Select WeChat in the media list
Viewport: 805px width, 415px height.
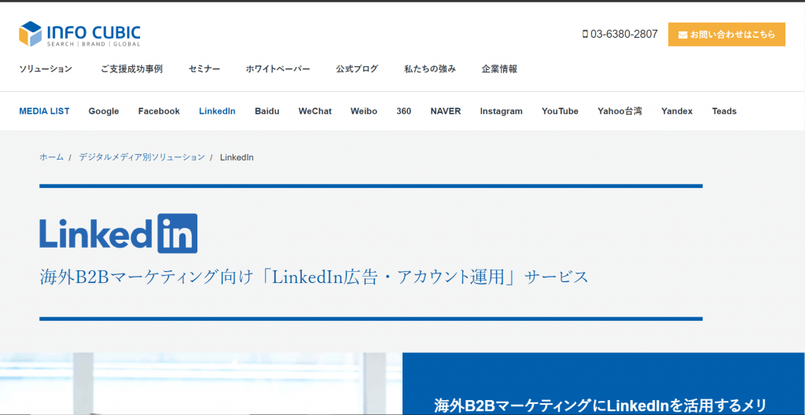tap(315, 111)
